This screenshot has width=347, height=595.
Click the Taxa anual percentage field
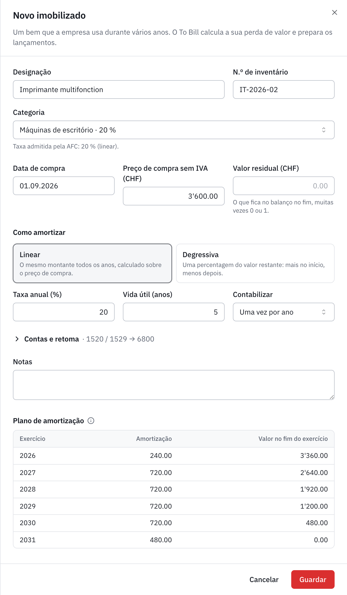point(64,312)
